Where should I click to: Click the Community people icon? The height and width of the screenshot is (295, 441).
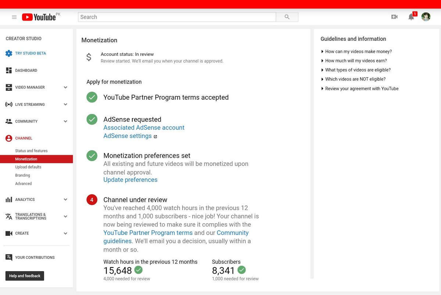(x=9, y=121)
